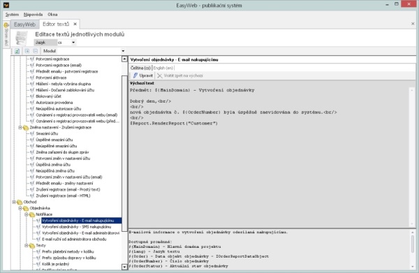Select Potvrzení registrace (email) item
Screen dimensions: 419x273
click(59, 65)
